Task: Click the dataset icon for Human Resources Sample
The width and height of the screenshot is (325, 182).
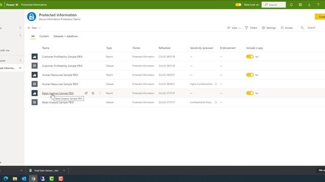Action: tap(35, 84)
